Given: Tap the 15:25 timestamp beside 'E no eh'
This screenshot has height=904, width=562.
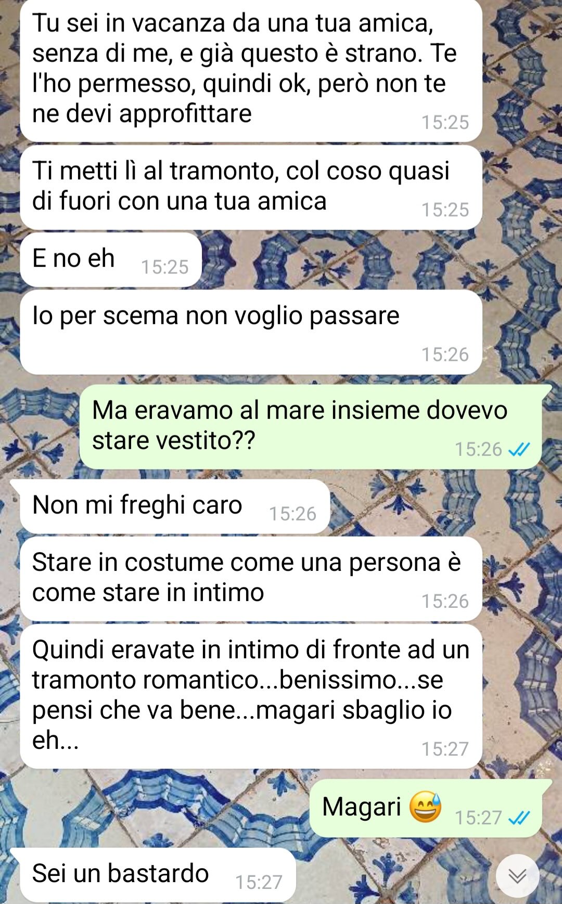Looking at the screenshot, I should tap(165, 267).
